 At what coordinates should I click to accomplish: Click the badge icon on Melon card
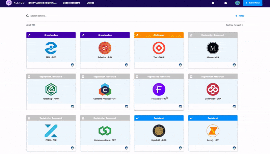pos(234,65)
